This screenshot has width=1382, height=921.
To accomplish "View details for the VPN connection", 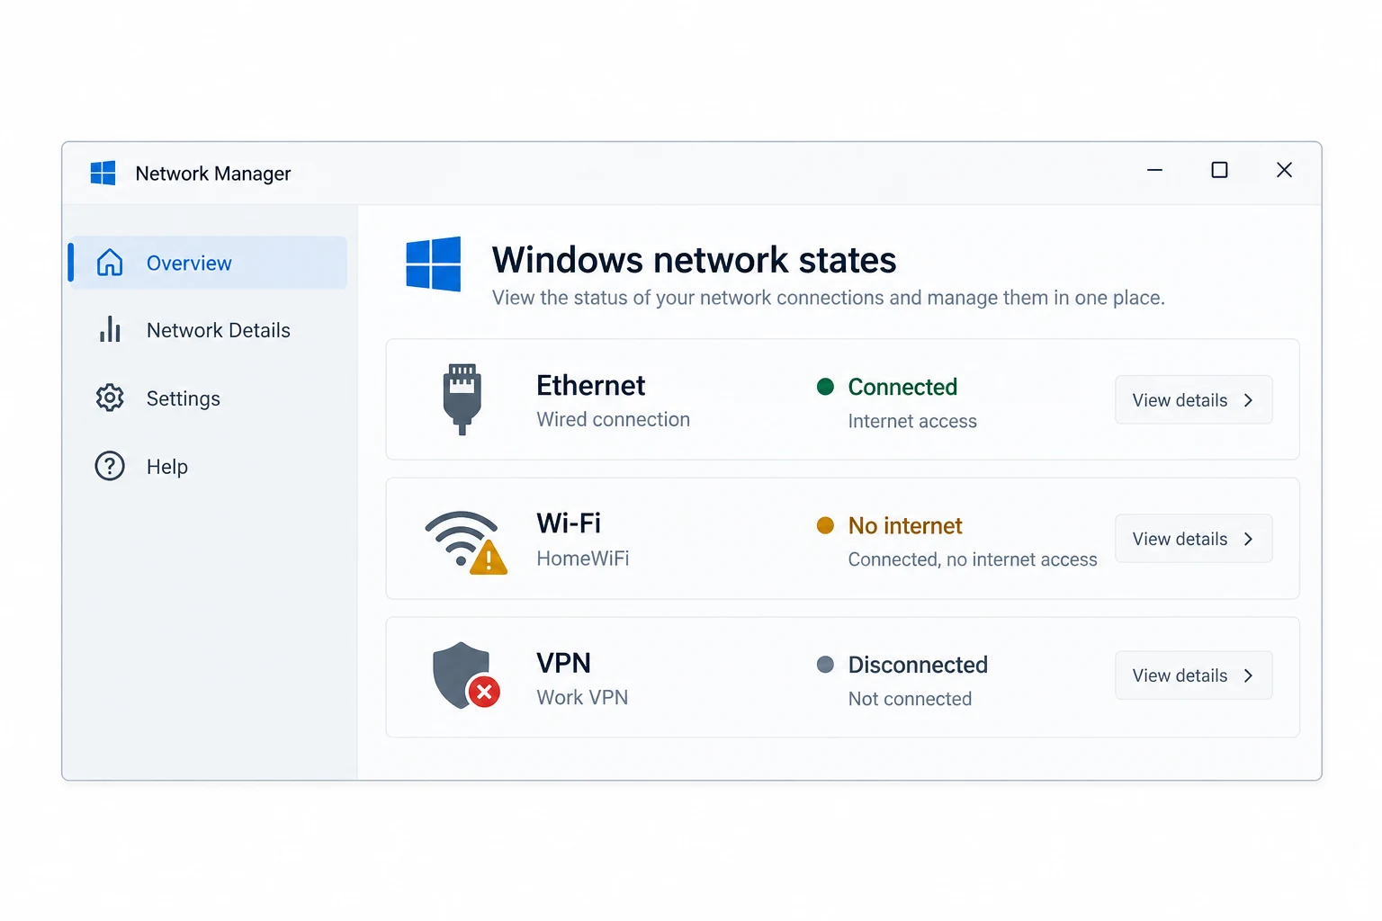I will [x=1194, y=675].
